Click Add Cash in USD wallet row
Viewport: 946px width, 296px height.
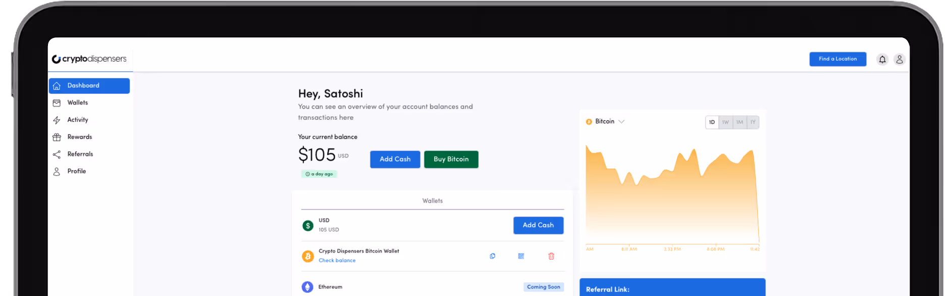(539, 226)
